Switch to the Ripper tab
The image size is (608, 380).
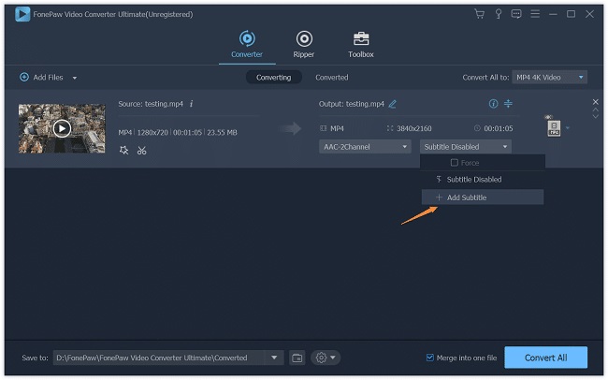[304, 45]
